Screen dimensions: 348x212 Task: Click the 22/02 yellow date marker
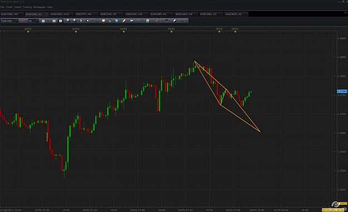pos(28,32)
